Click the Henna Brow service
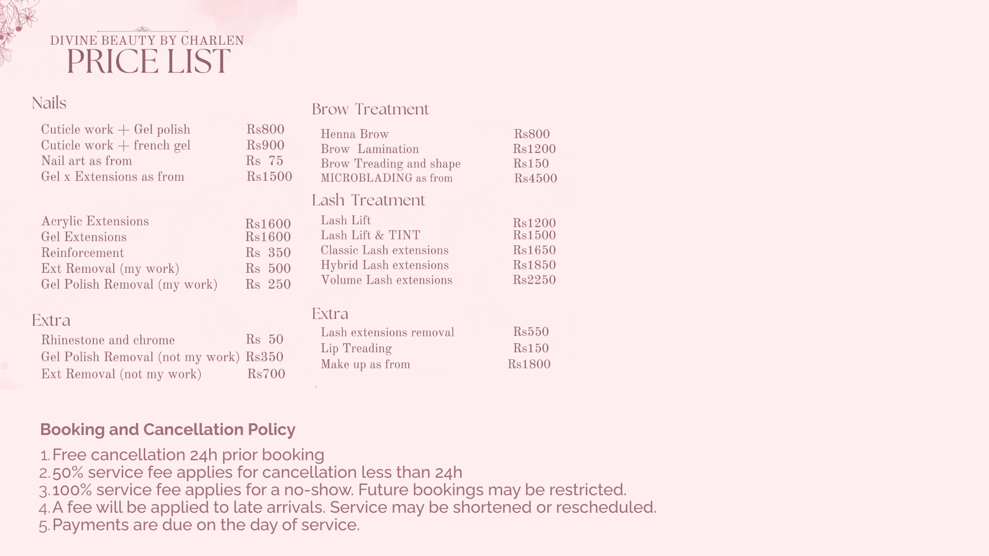The width and height of the screenshot is (989, 556). (354, 134)
